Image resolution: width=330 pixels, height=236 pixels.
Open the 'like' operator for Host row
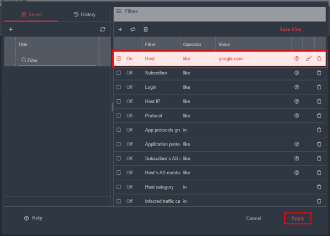[x=187, y=58]
